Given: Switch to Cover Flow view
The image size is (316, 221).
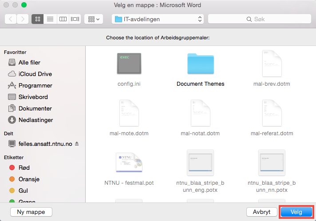Looking at the screenshot, I should pos(75,19).
